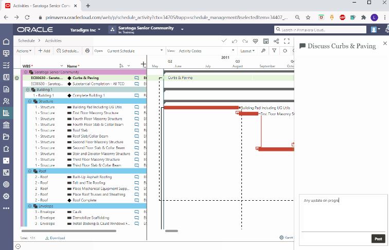
Task: Click the Schedule breadcrumb link
Action: click(x=26, y=41)
